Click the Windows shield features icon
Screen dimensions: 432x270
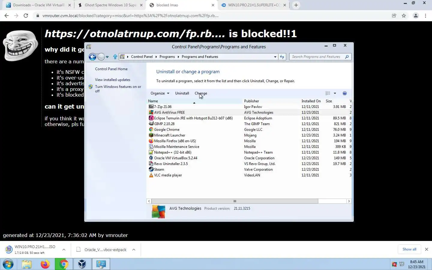pos(91,87)
